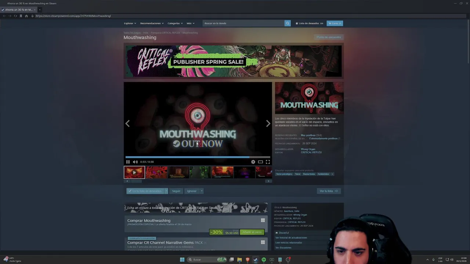470x264 pixels.
Task: Go to the previous media with the left arrow
Action: click(127, 124)
